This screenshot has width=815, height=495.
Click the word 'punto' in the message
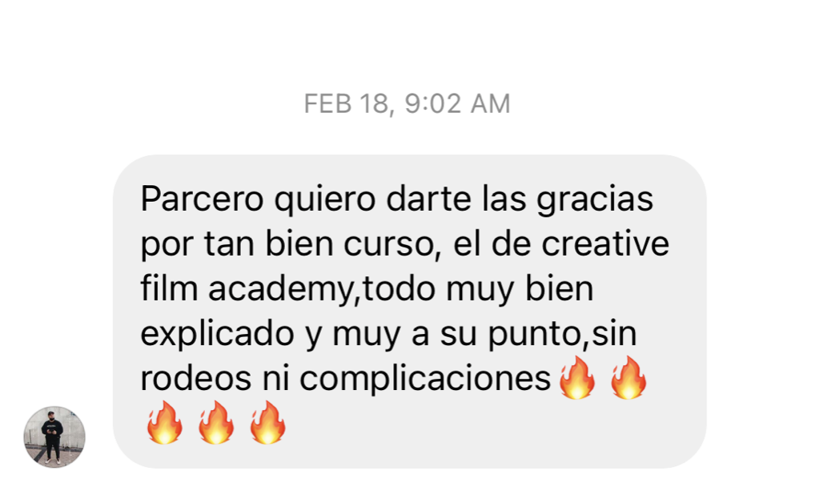pyautogui.click(x=533, y=335)
